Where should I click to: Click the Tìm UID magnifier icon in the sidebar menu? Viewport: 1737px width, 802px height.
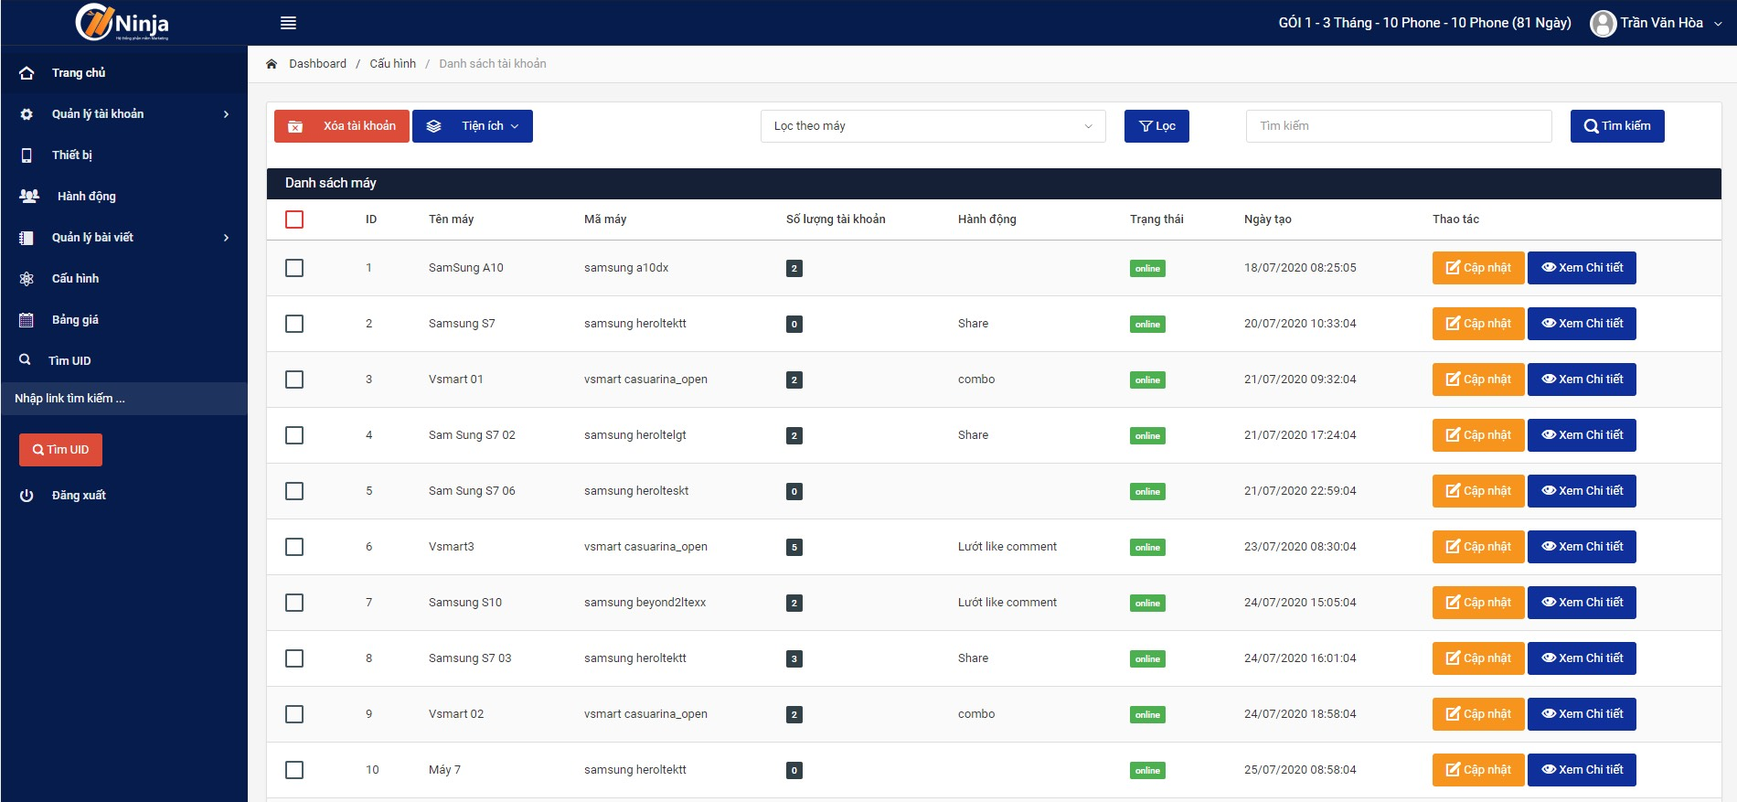[25, 360]
